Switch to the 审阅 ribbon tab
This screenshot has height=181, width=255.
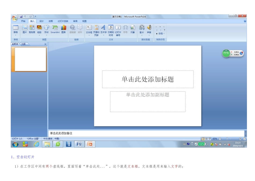(x=75, y=21)
